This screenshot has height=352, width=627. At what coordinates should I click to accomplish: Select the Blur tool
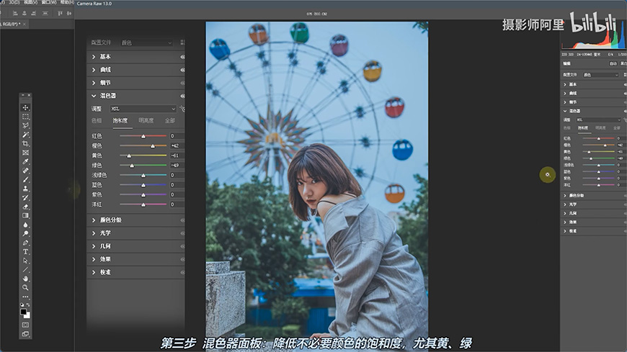tap(26, 225)
